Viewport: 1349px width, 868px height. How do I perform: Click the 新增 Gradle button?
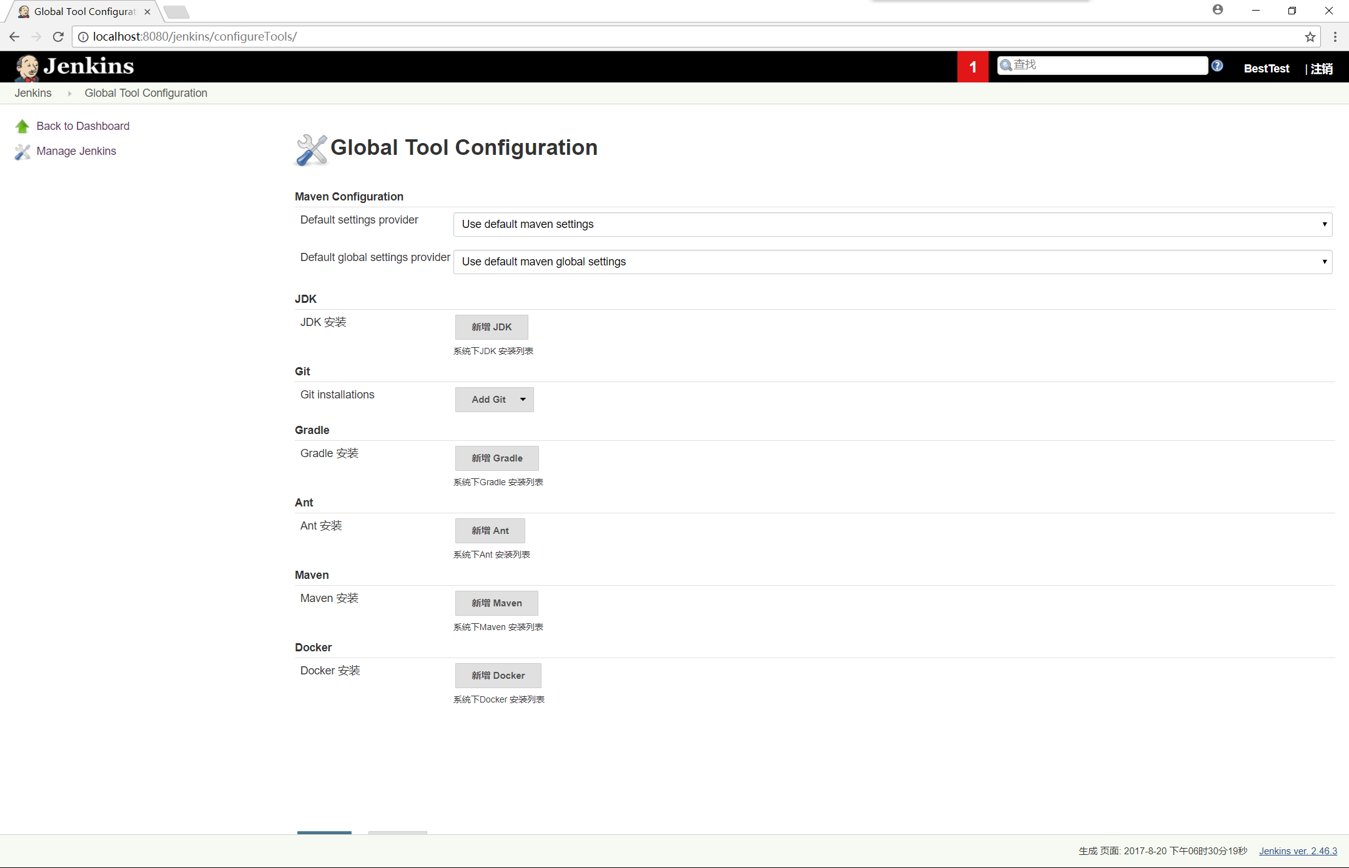pos(497,458)
